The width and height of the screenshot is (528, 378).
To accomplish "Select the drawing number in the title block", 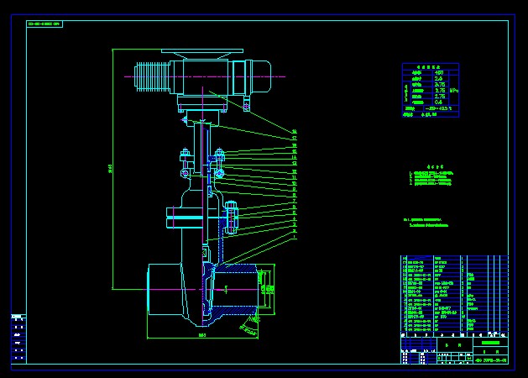I will tap(491, 360).
